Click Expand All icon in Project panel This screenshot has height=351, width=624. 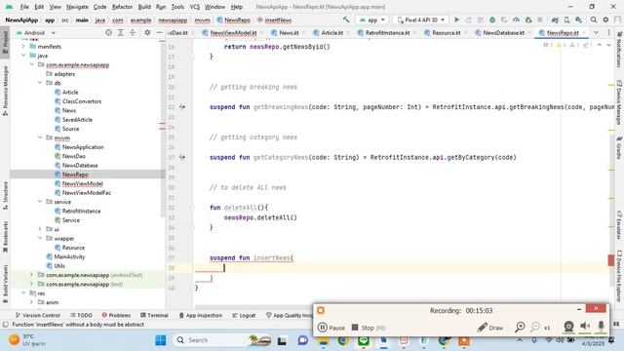121,32
